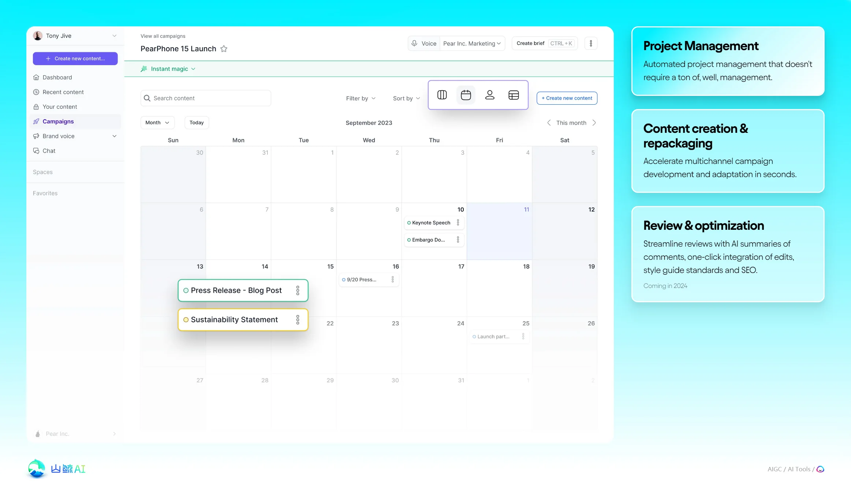Focus the Search content field
851x494 pixels.
pos(206,98)
